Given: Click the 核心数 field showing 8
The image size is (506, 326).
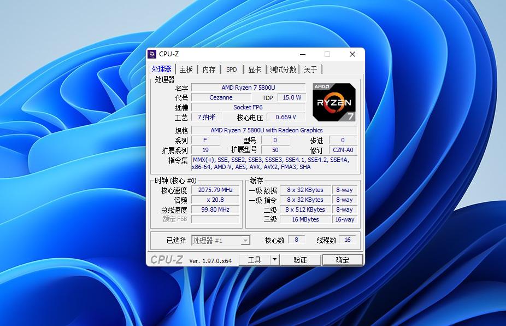Looking at the screenshot, I should pyautogui.click(x=296, y=240).
